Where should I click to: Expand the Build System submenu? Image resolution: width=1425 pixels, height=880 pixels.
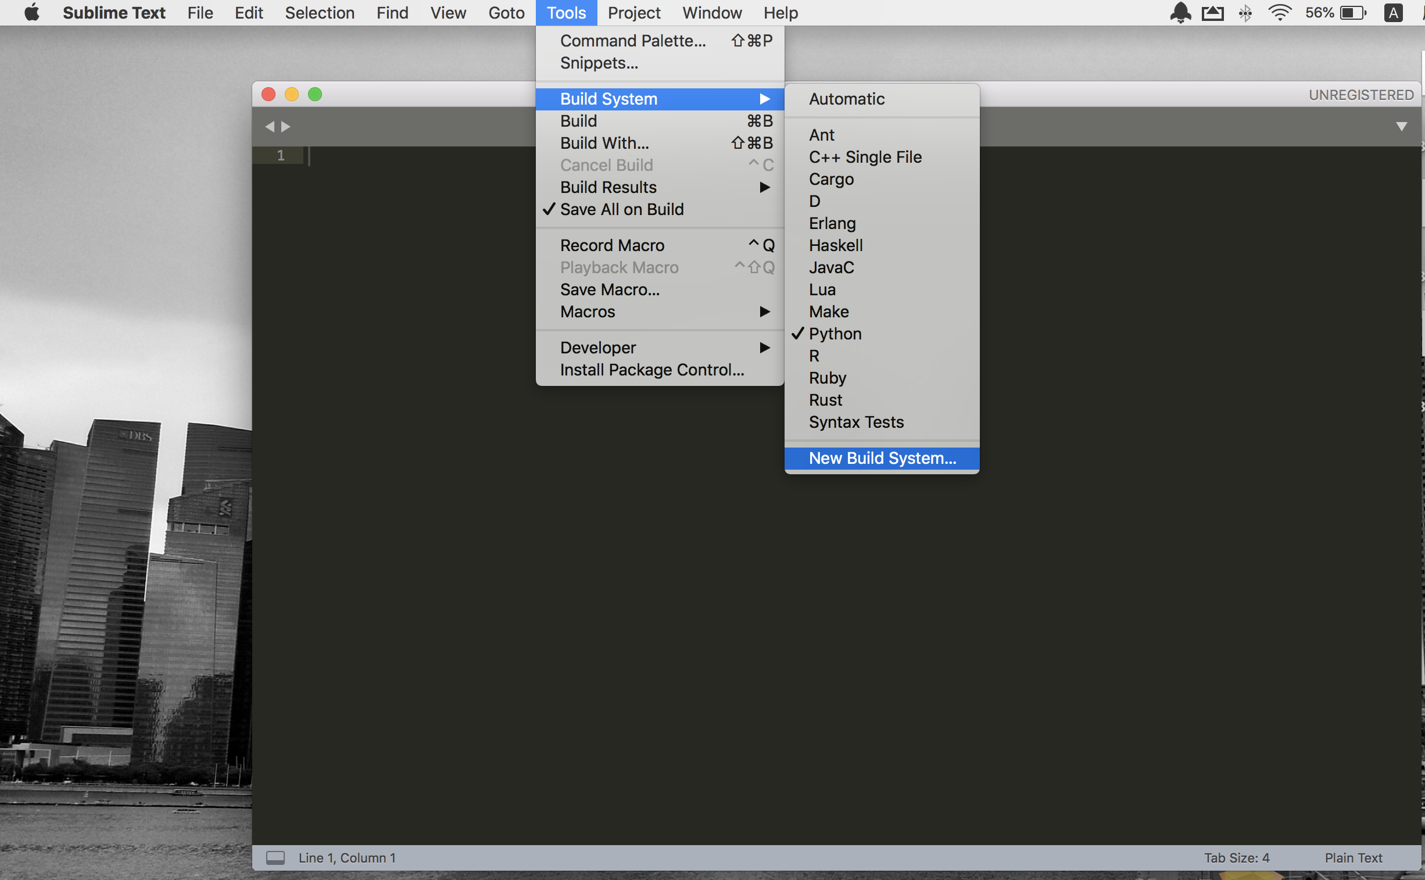(660, 99)
